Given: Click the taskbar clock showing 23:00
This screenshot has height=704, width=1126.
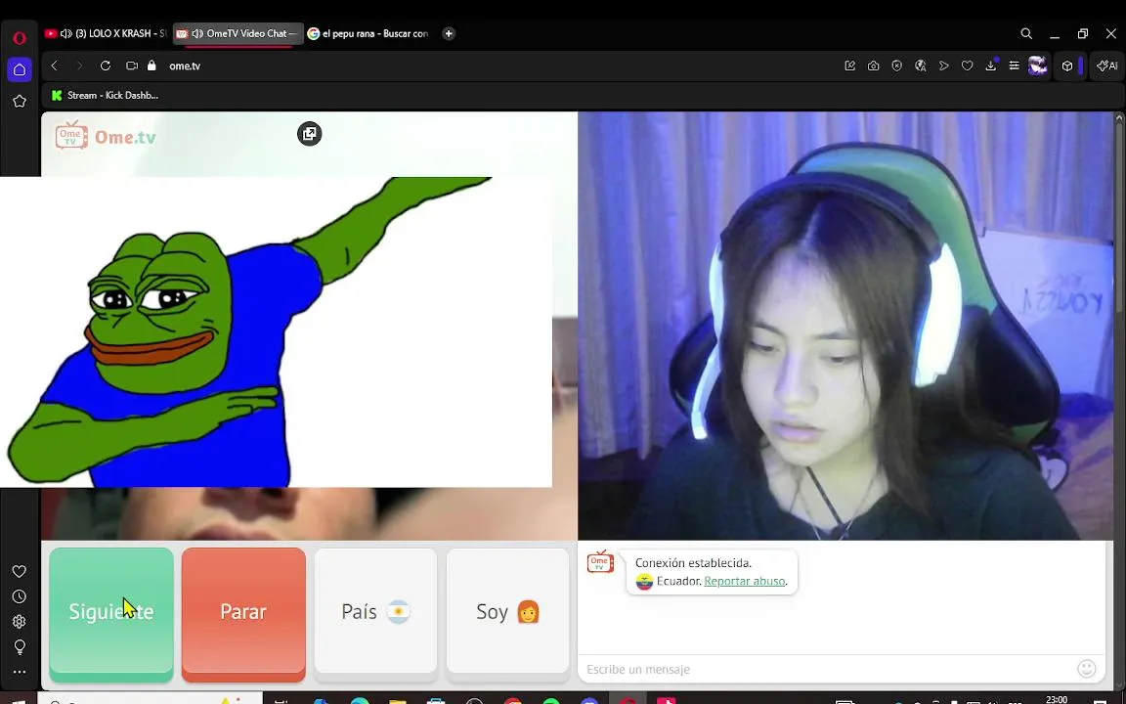Looking at the screenshot, I should coord(1057,700).
